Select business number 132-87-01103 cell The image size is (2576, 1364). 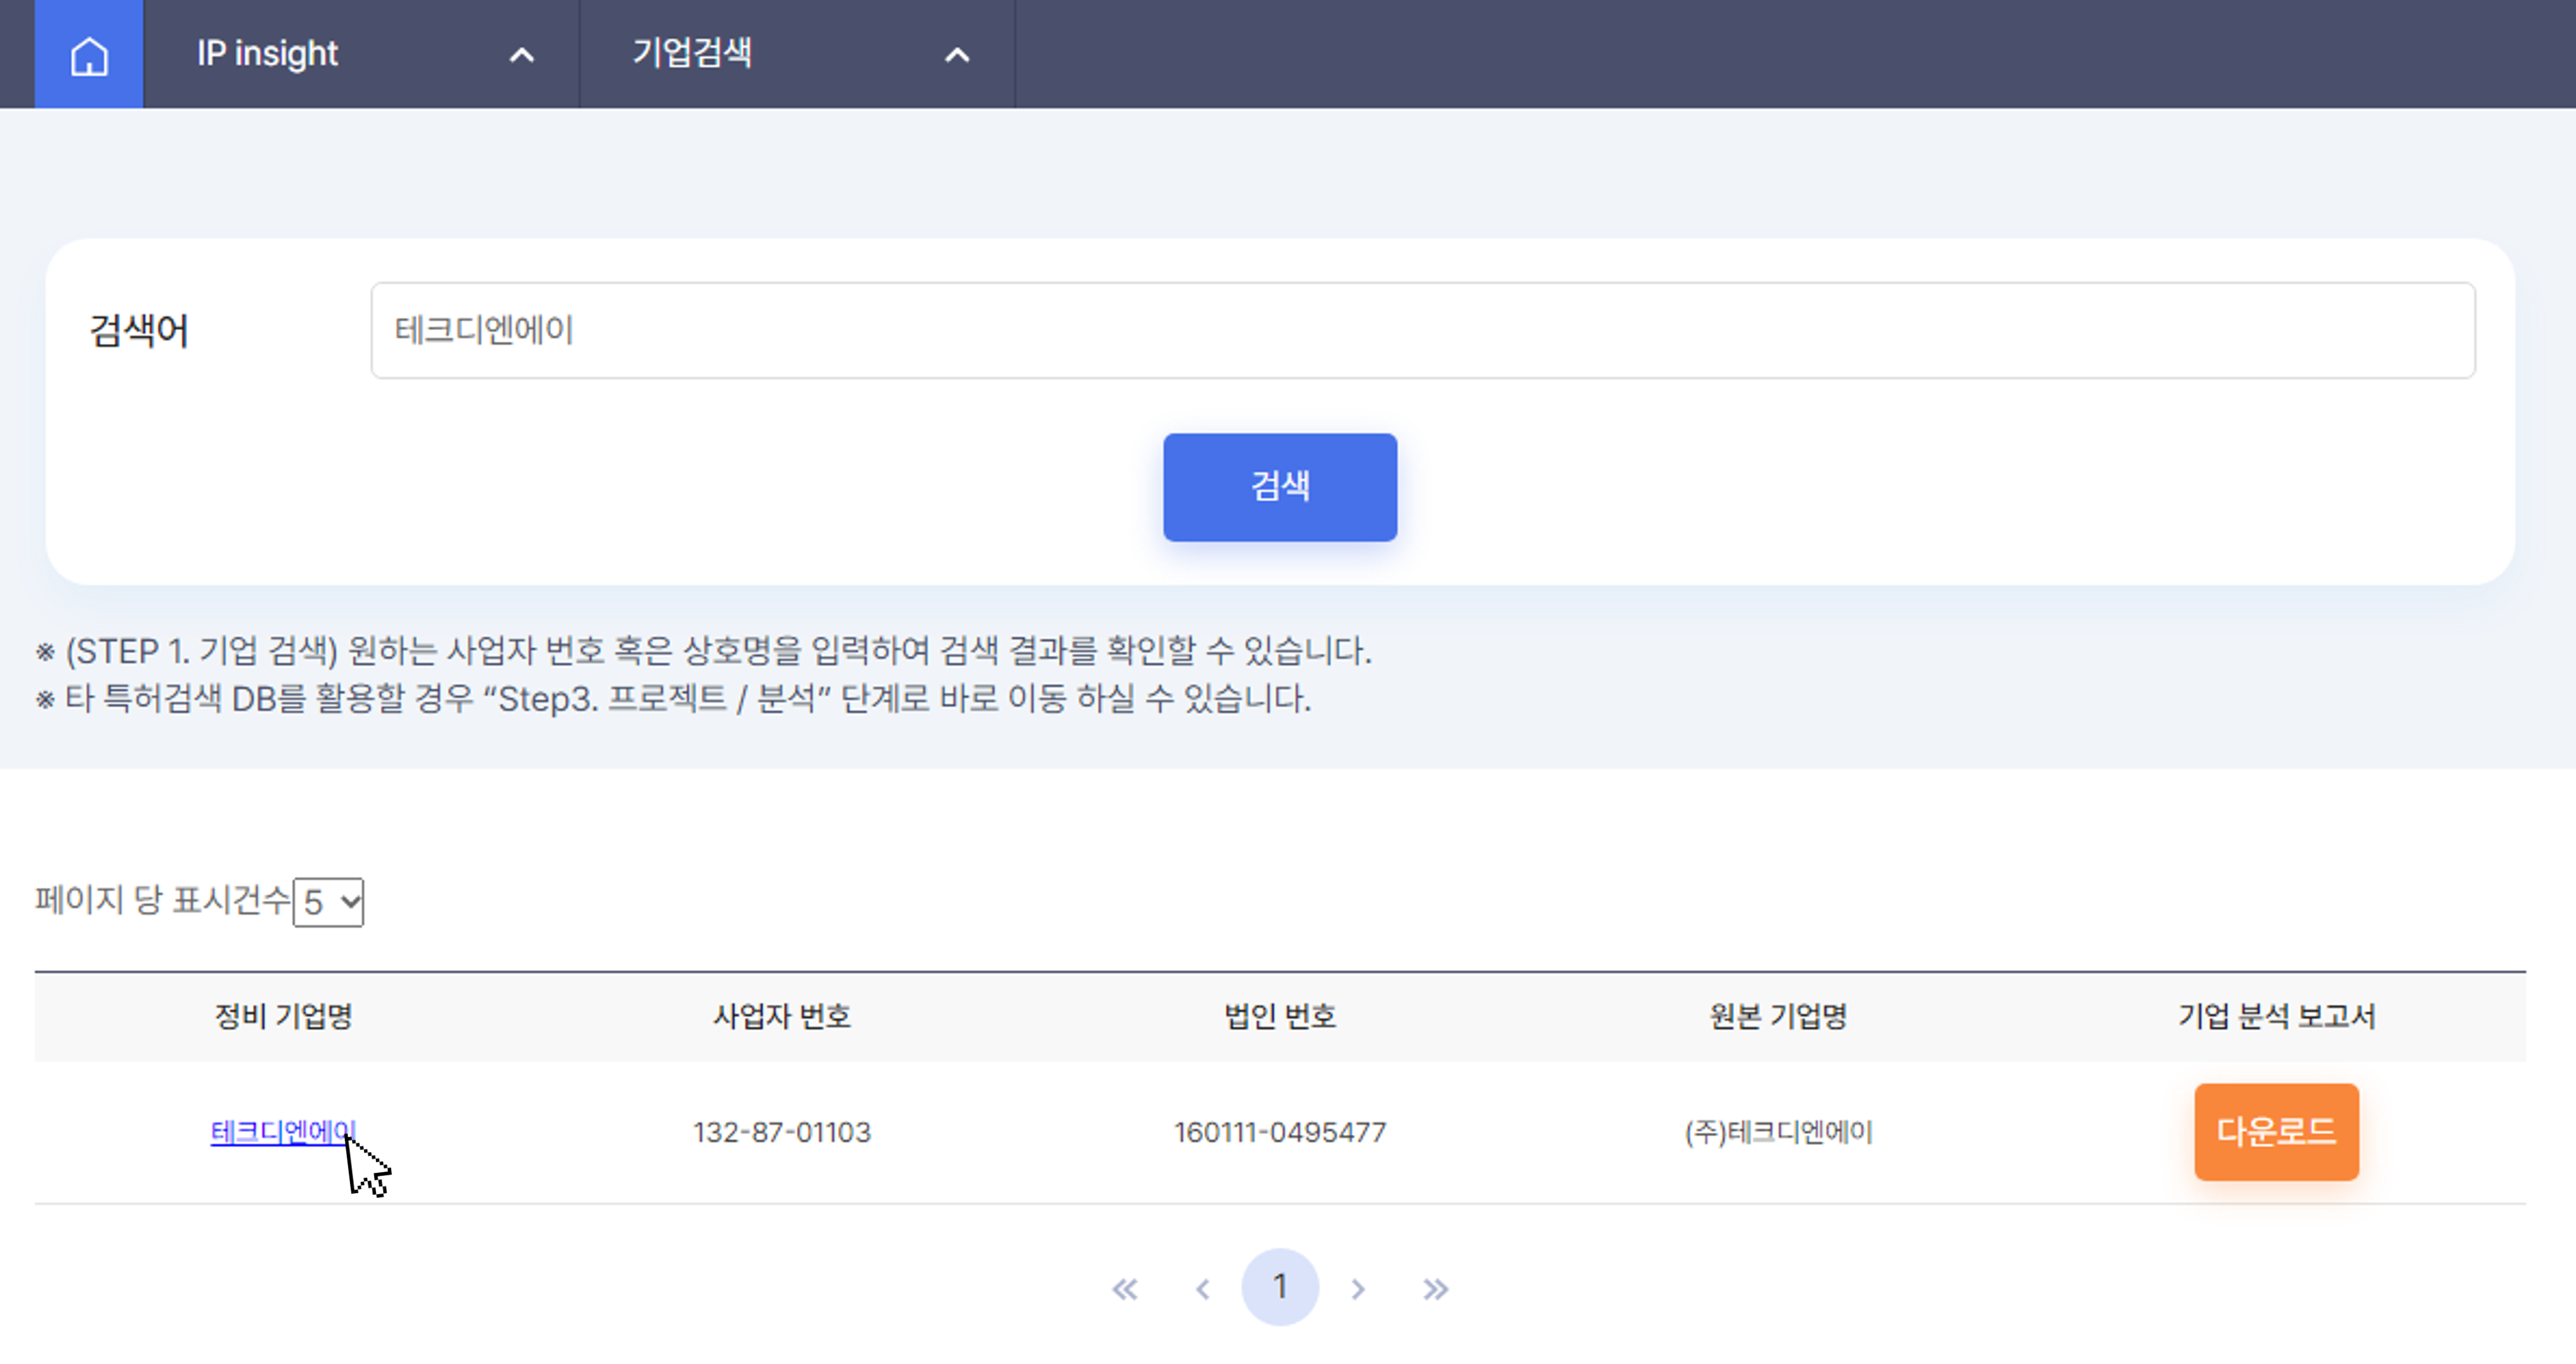tap(782, 1132)
